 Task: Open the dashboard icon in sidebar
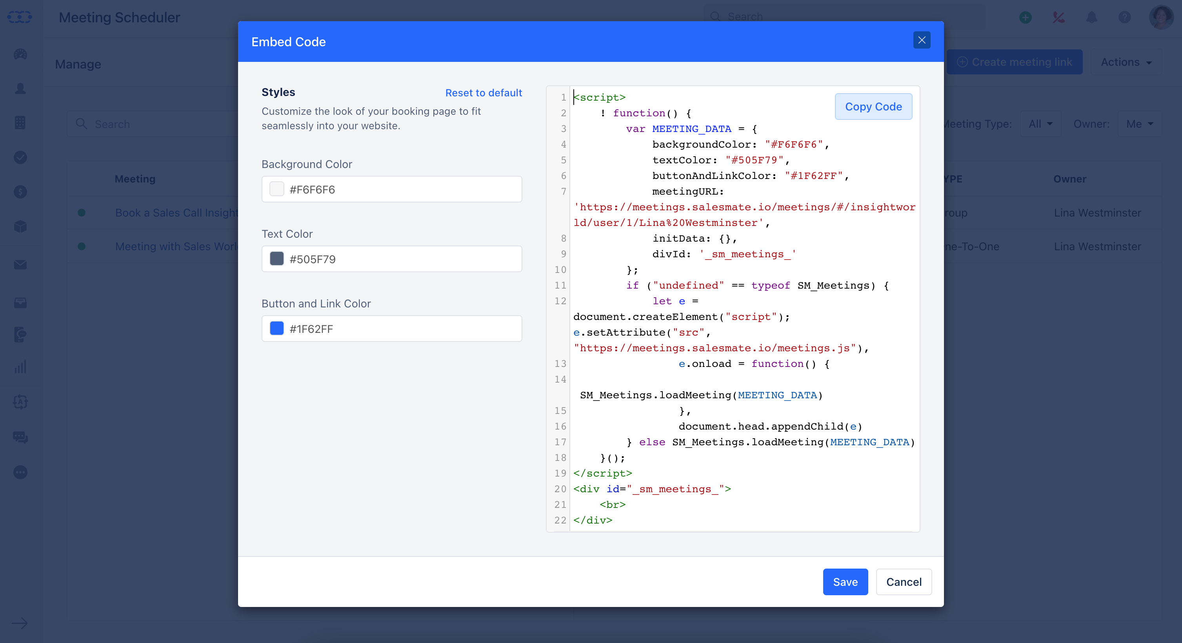tap(20, 54)
